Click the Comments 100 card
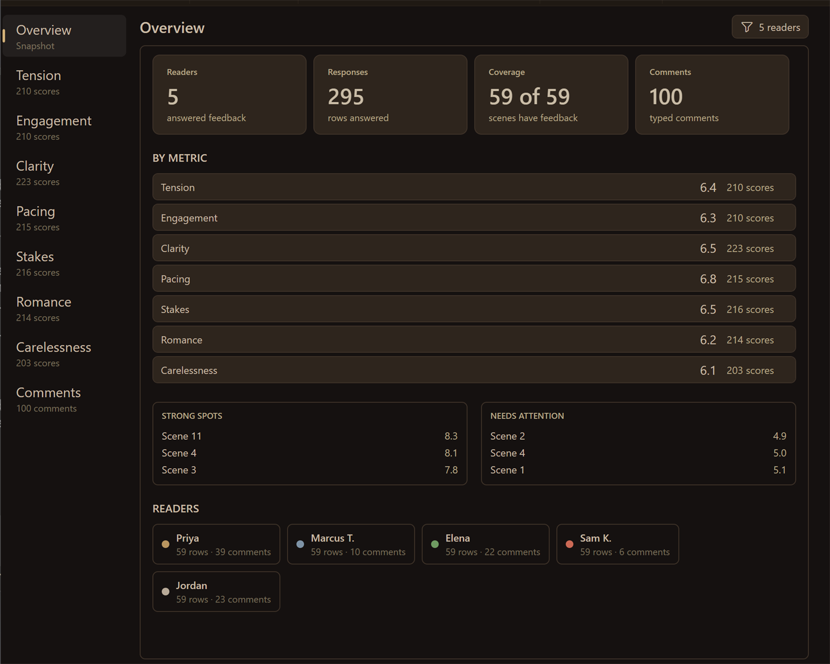The width and height of the screenshot is (830, 664). (x=712, y=95)
